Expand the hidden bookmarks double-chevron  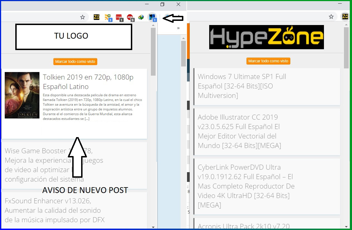178,28
